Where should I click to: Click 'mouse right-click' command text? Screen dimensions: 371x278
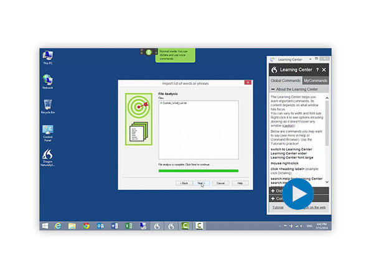[284, 164]
